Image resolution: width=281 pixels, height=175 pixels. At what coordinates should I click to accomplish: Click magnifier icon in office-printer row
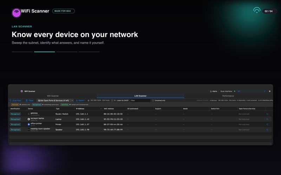click(x=267, y=125)
